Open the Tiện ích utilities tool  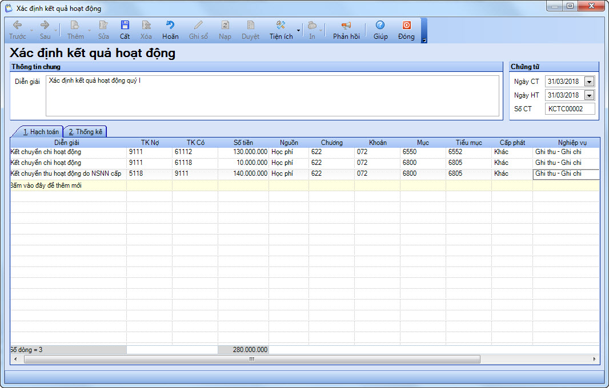(281, 30)
